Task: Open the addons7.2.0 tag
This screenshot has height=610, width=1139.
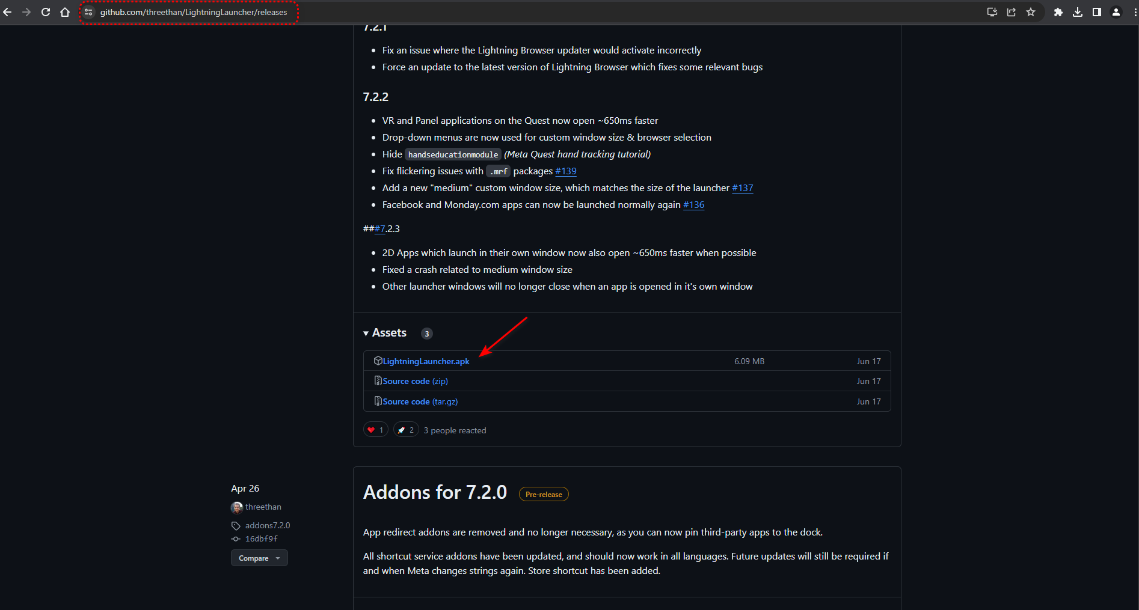Action: point(267,525)
